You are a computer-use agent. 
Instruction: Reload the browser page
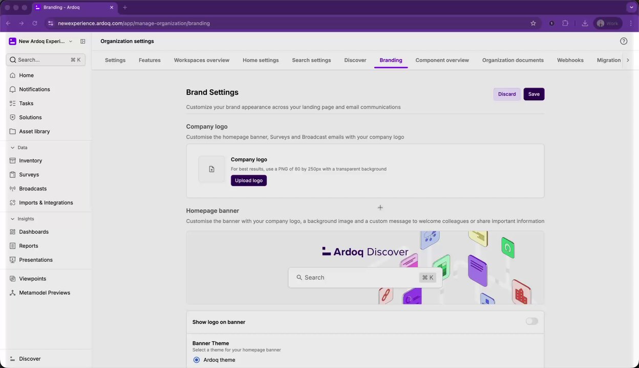point(35,24)
